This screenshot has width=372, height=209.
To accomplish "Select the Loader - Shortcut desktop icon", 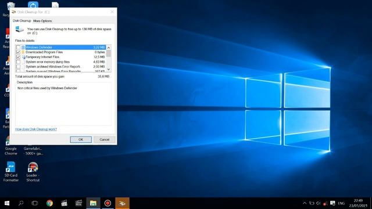I will (x=33, y=172).
